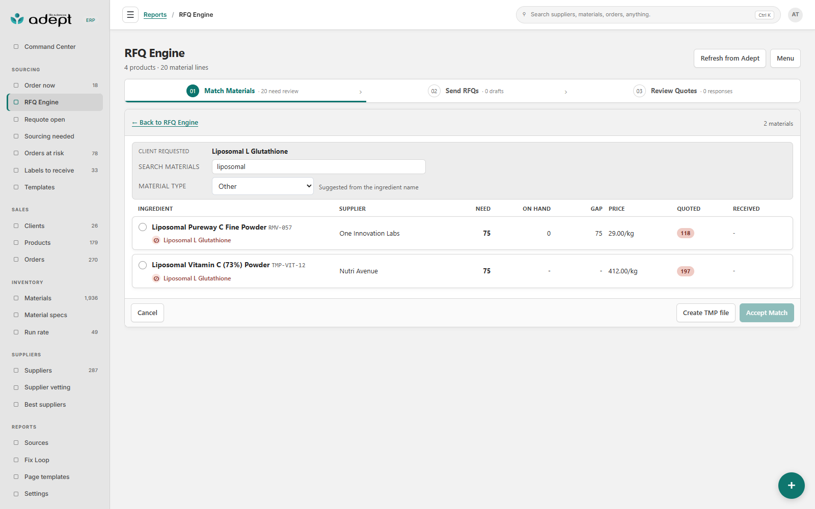
Task: Open Labels to receive in sidebar
Action: 55,171
